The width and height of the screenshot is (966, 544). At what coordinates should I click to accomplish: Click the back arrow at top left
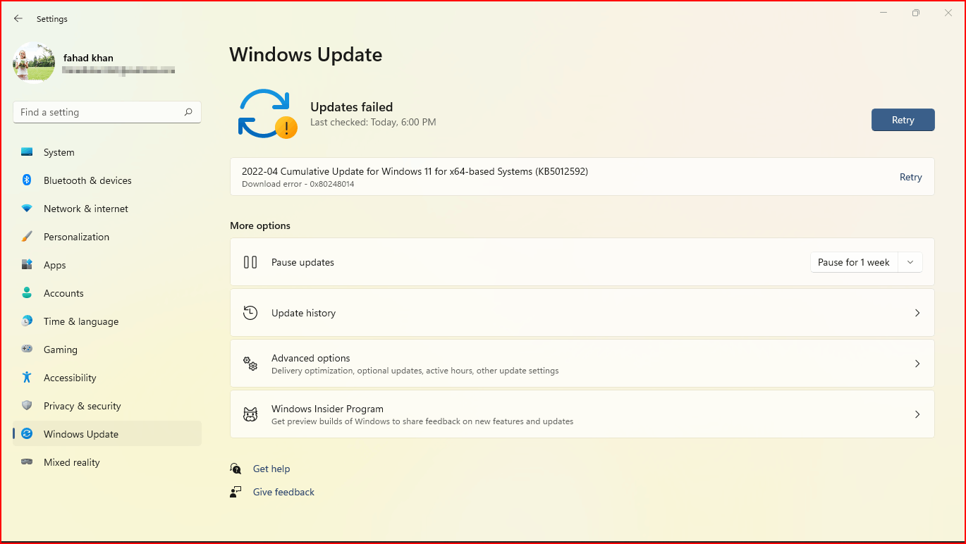point(18,18)
